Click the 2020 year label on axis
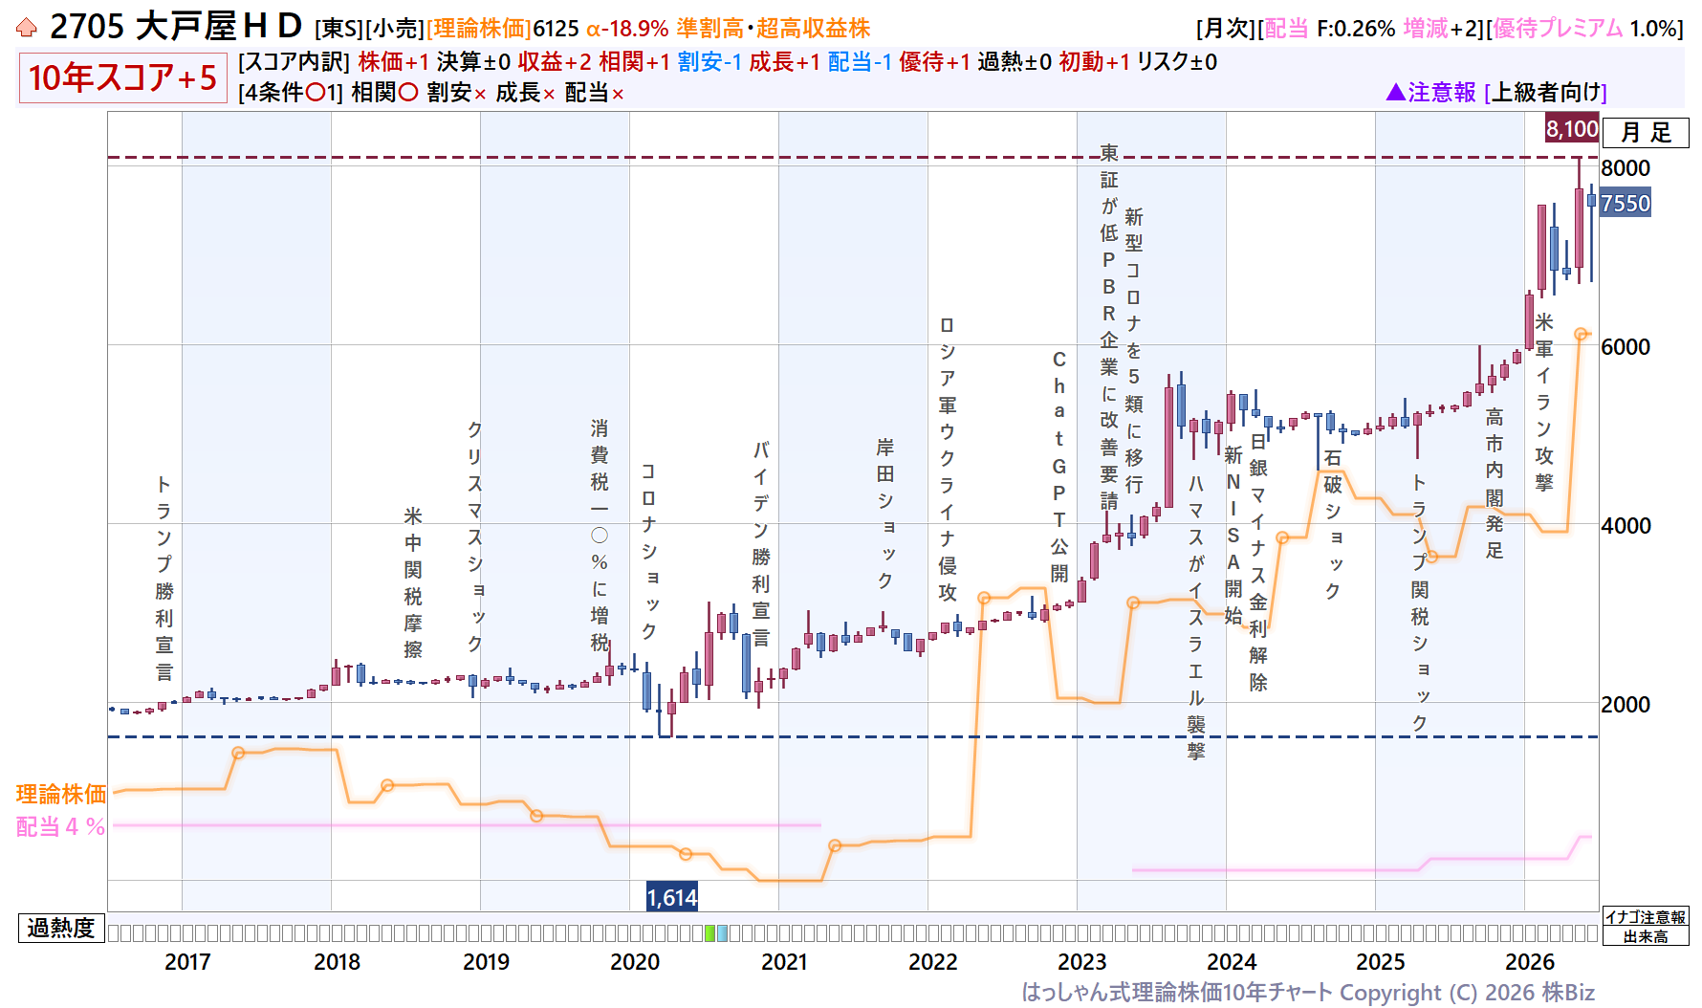 (x=635, y=961)
